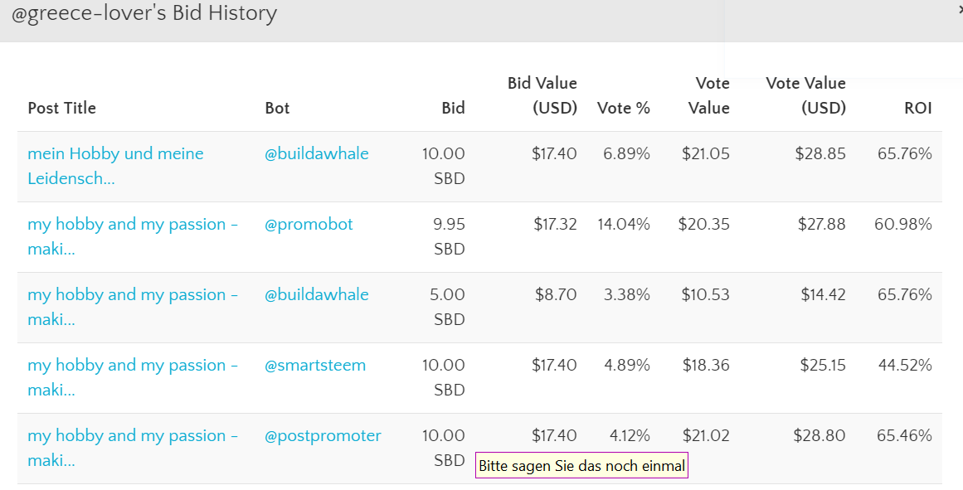This screenshot has width=963, height=490.
Task: Click @buildawhale link in 5.00 SBD row
Action: 317,294
